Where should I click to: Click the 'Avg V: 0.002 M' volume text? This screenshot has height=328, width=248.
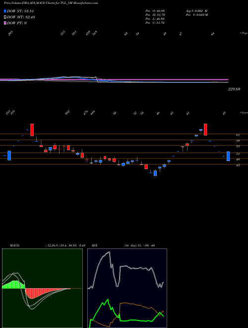[x=196, y=11]
